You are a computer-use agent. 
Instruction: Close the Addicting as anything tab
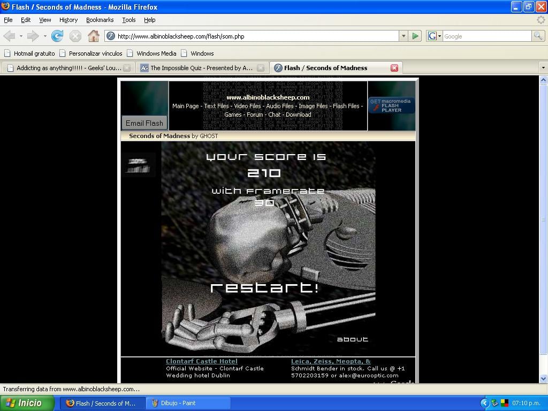tap(127, 68)
